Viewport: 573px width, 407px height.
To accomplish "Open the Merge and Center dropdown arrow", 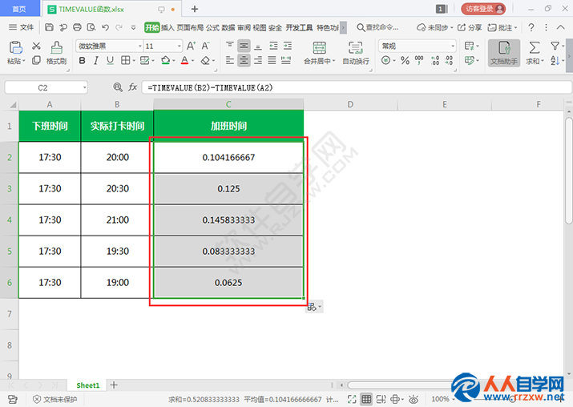I will click(333, 61).
